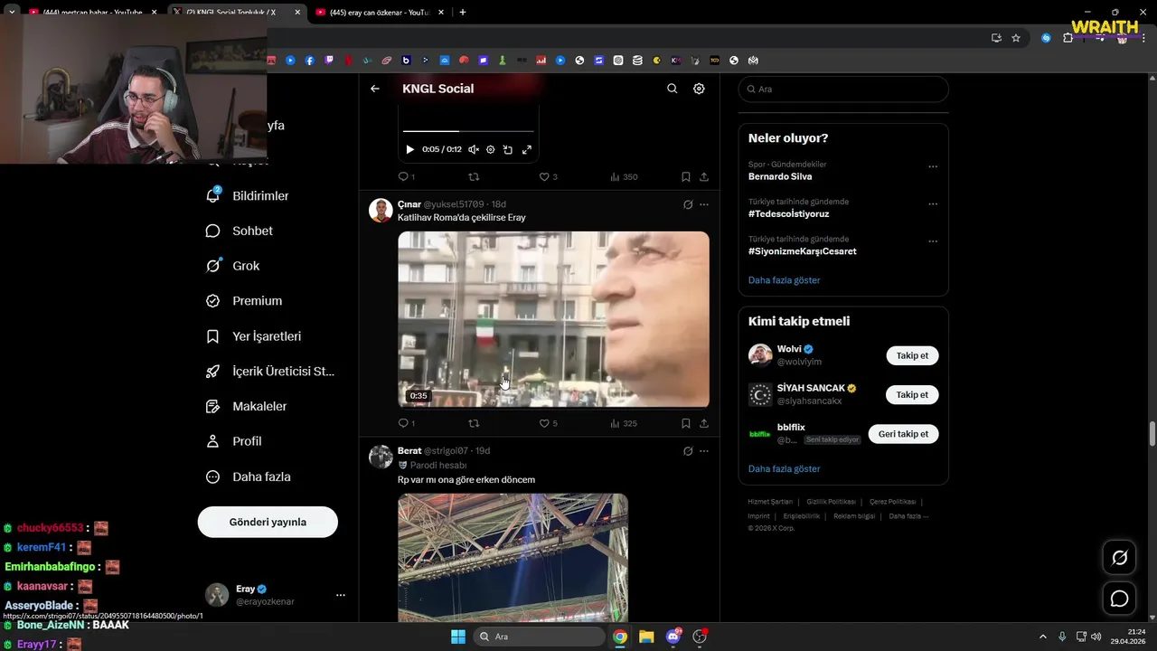Share Çınar's post
The height and width of the screenshot is (651, 1157).
[704, 423]
